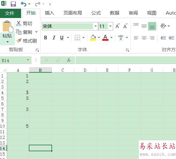Open the font name dropdown arrow
Screen dimensions: 176x159
pyautogui.click(x=95, y=26)
